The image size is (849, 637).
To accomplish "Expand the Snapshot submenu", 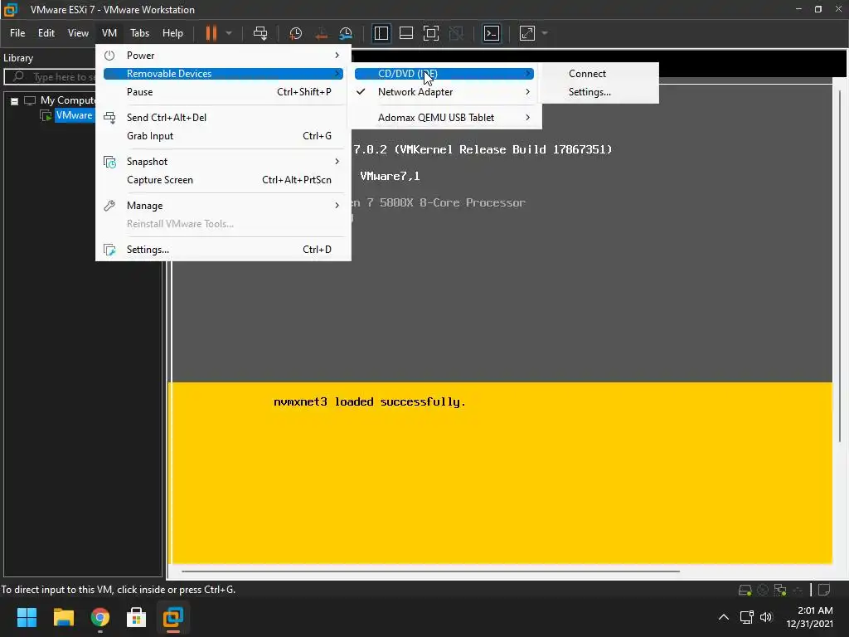I will (x=223, y=162).
